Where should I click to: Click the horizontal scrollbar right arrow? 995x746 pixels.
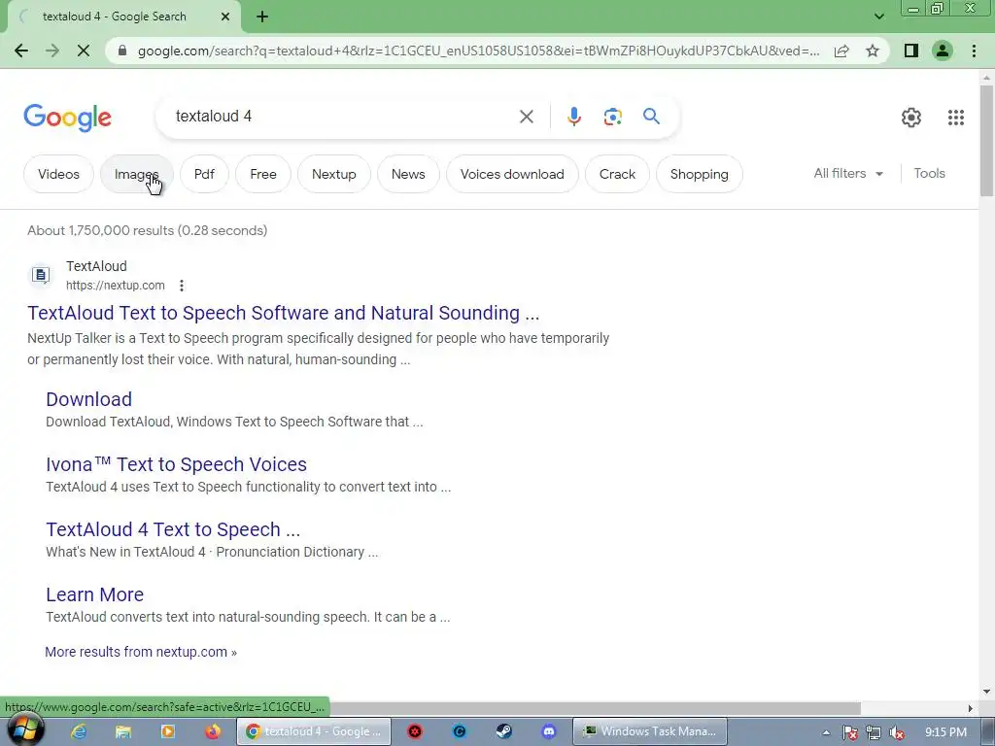pyautogui.click(x=971, y=708)
